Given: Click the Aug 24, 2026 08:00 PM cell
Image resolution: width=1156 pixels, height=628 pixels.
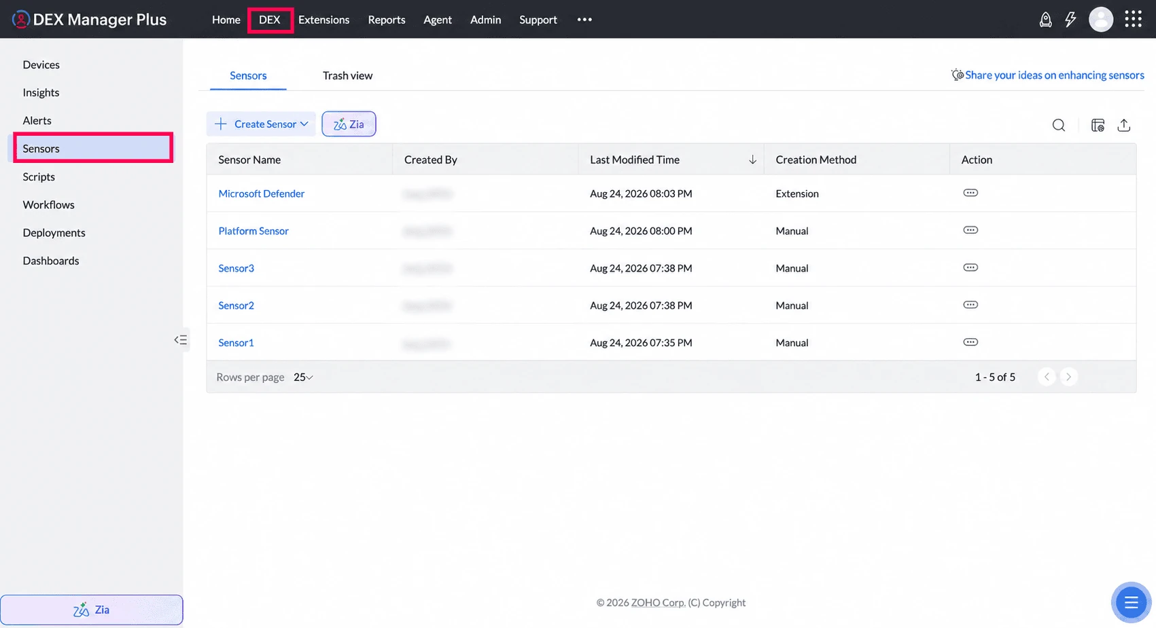Looking at the screenshot, I should [x=641, y=231].
